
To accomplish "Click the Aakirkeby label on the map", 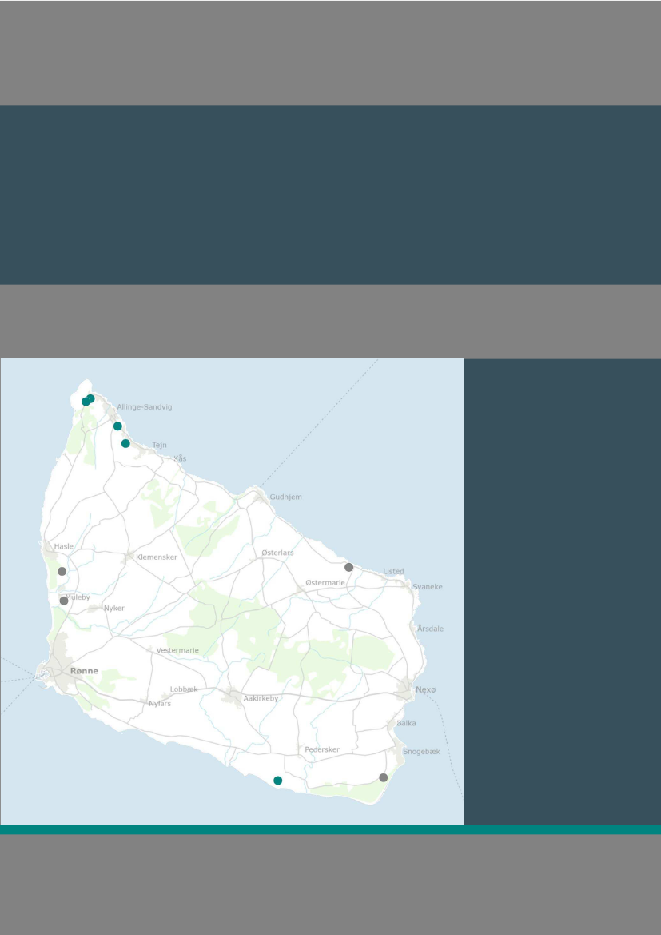I will point(261,698).
